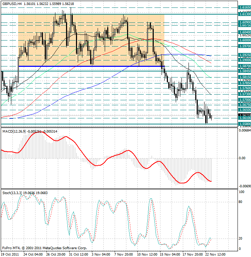The width and height of the screenshot is (251, 257).
Task: Click the Stoch(13,3,3) indicator label
Action: [12, 193]
